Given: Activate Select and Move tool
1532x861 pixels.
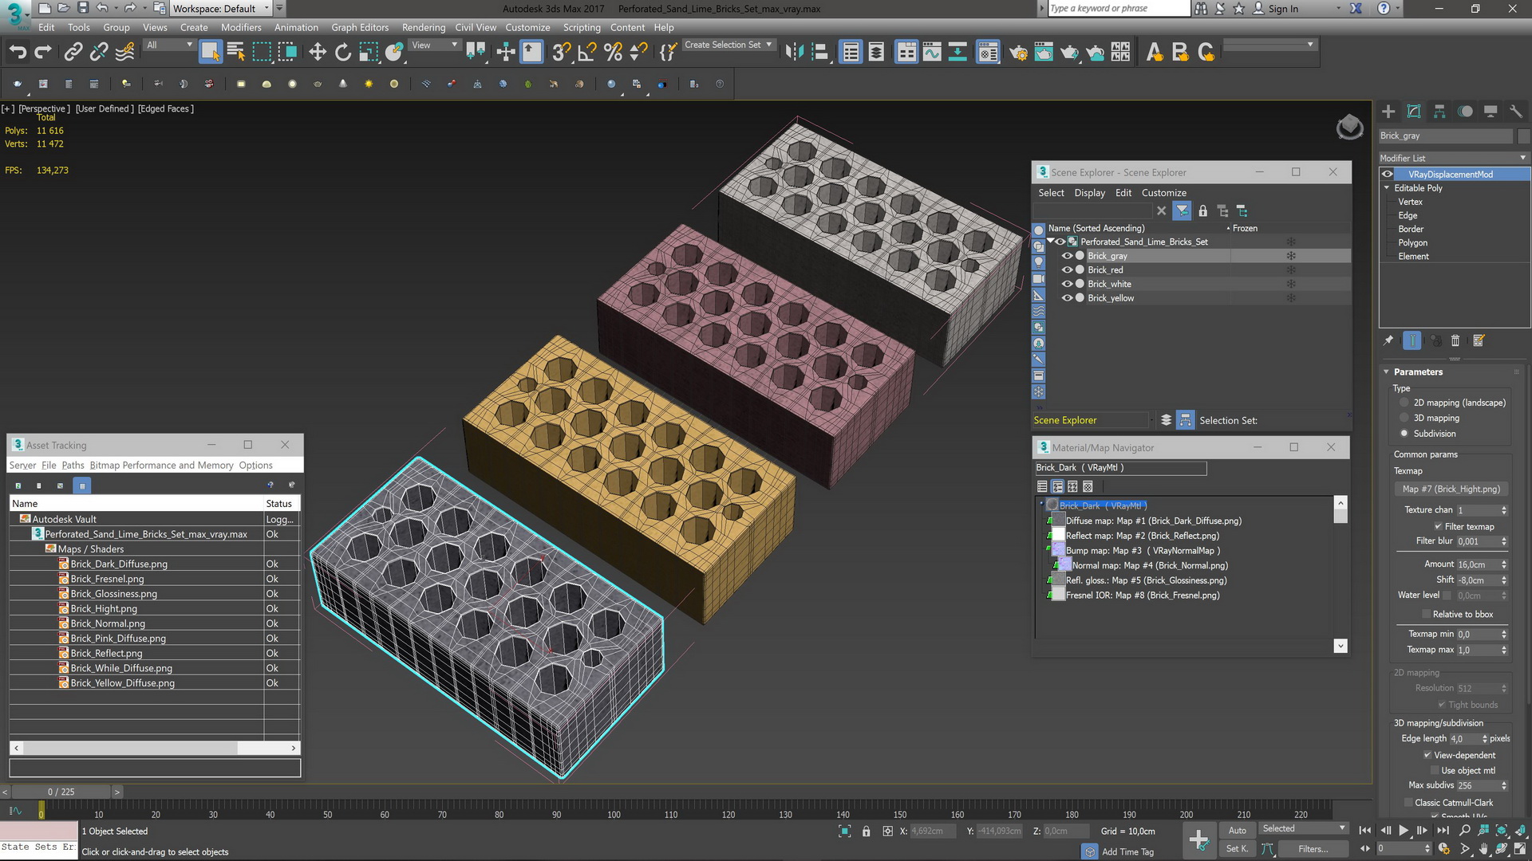Looking at the screenshot, I should [x=318, y=53].
